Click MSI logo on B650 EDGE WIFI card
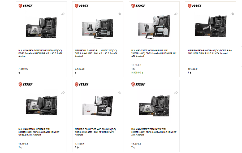The height and width of the screenshot is (153, 242). (82, 84)
